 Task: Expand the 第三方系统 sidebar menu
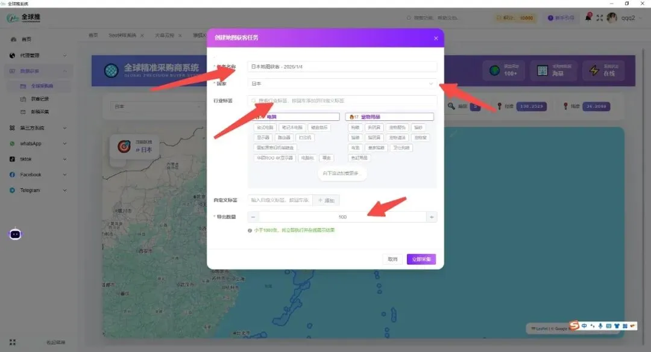click(64, 128)
